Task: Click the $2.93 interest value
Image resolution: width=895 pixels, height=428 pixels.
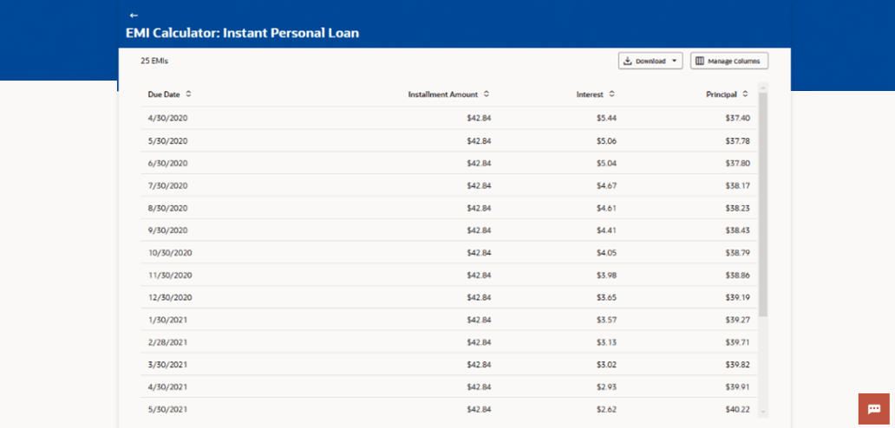Action: 607,387
